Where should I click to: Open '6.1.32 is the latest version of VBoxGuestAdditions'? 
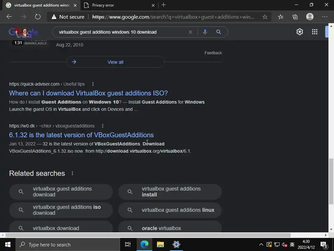[81, 135]
